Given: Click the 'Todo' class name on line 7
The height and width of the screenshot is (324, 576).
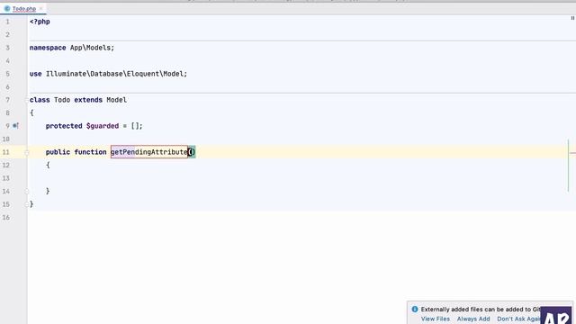Looking at the screenshot, I should coord(62,100).
